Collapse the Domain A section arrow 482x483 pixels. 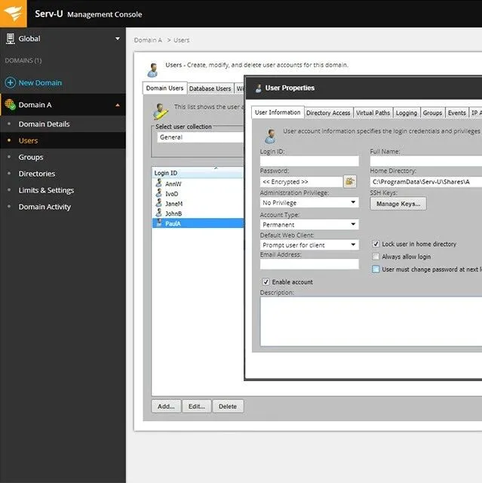click(118, 105)
